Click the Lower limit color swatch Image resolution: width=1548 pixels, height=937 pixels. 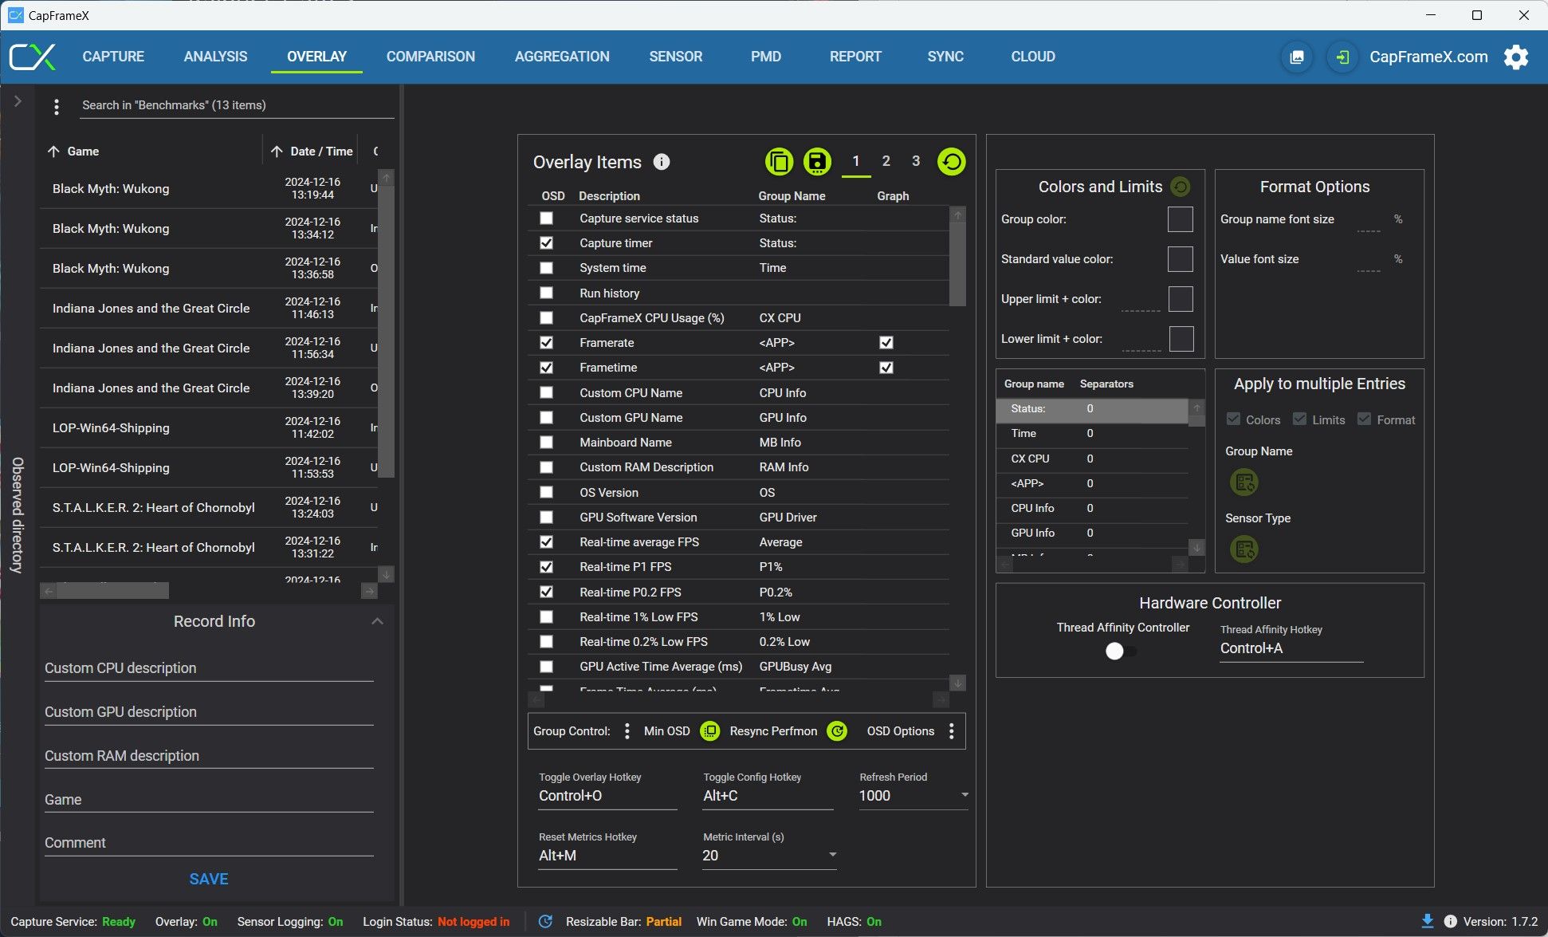[1181, 339]
